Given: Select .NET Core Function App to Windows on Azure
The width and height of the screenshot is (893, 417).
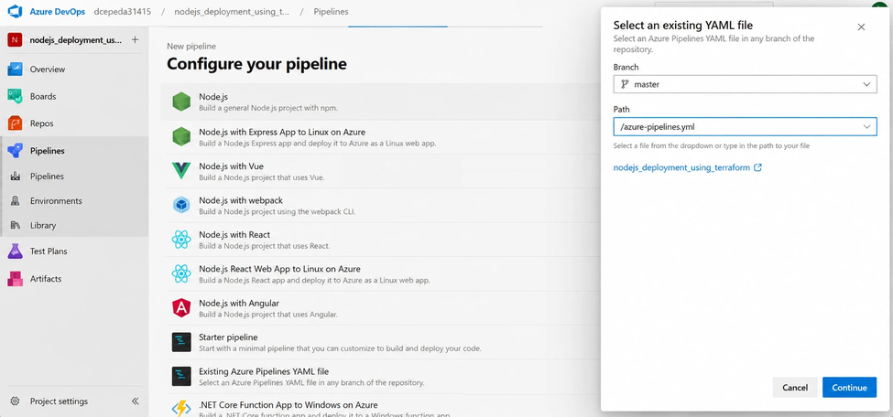Looking at the screenshot, I should (380, 406).
